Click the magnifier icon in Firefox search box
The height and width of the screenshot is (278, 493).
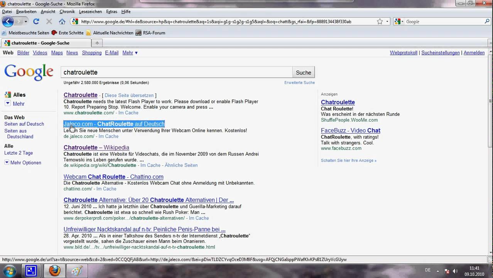point(486,22)
